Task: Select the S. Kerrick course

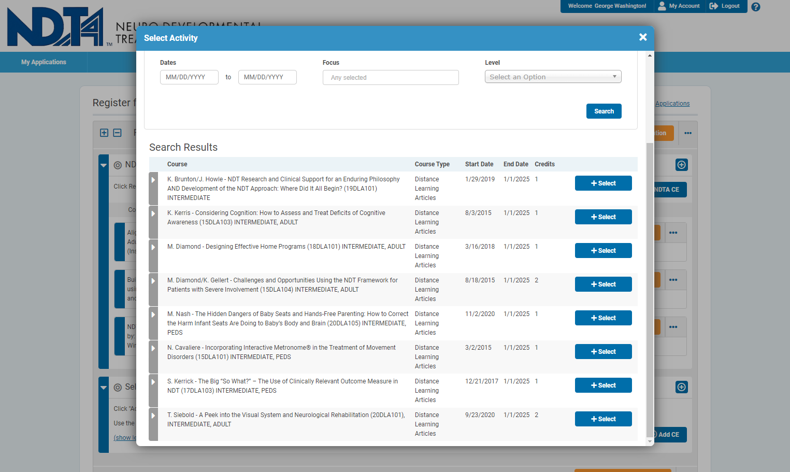Action: click(x=603, y=385)
